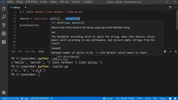Change indentation via spaces: 4 indicator
The height and width of the screenshot is (100, 178).
coord(140,99)
